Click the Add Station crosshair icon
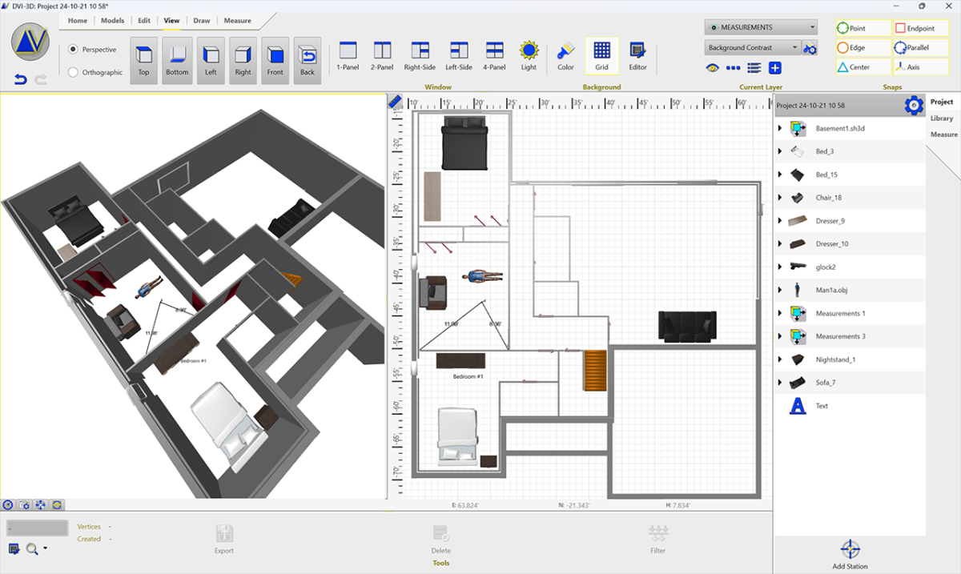Screen dimensions: 961x574 (850, 549)
